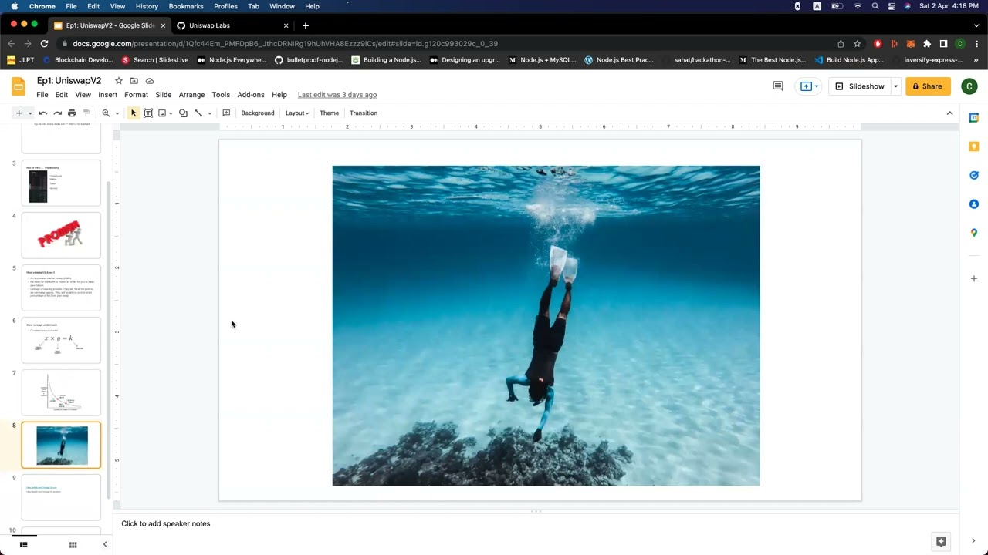Select the line tool
Viewport: 988px width, 555px height.
point(198,113)
